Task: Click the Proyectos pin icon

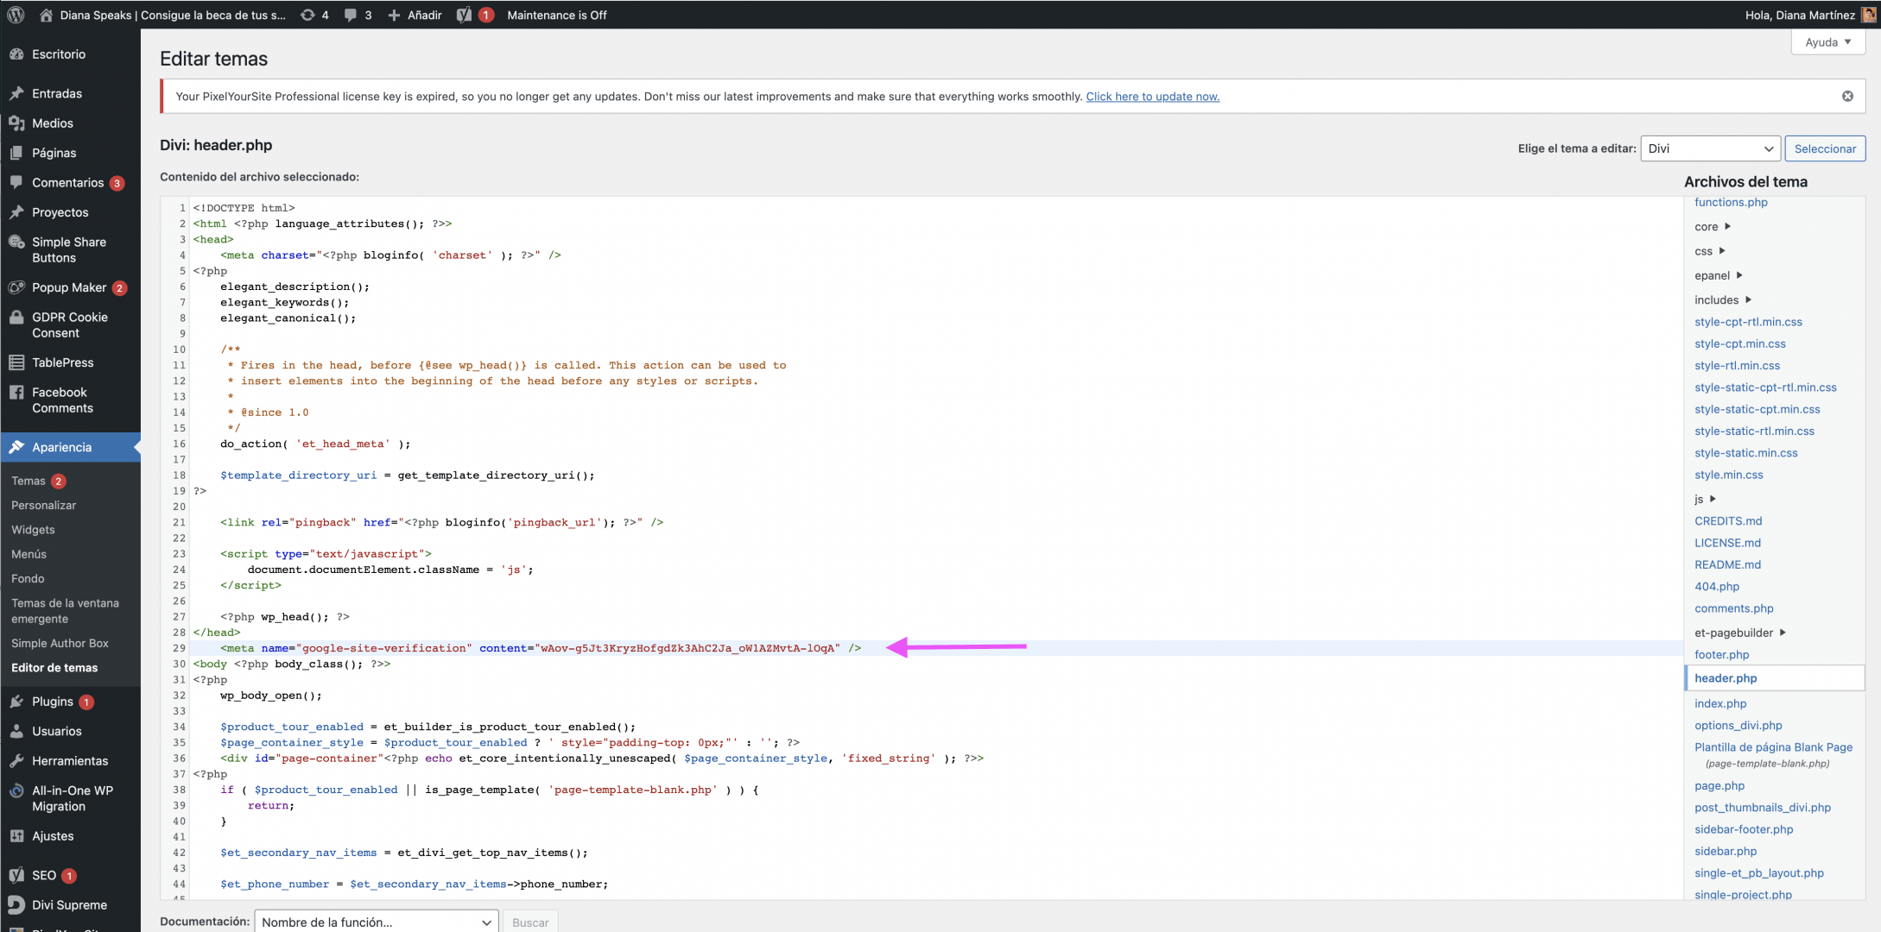Action: [16, 212]
